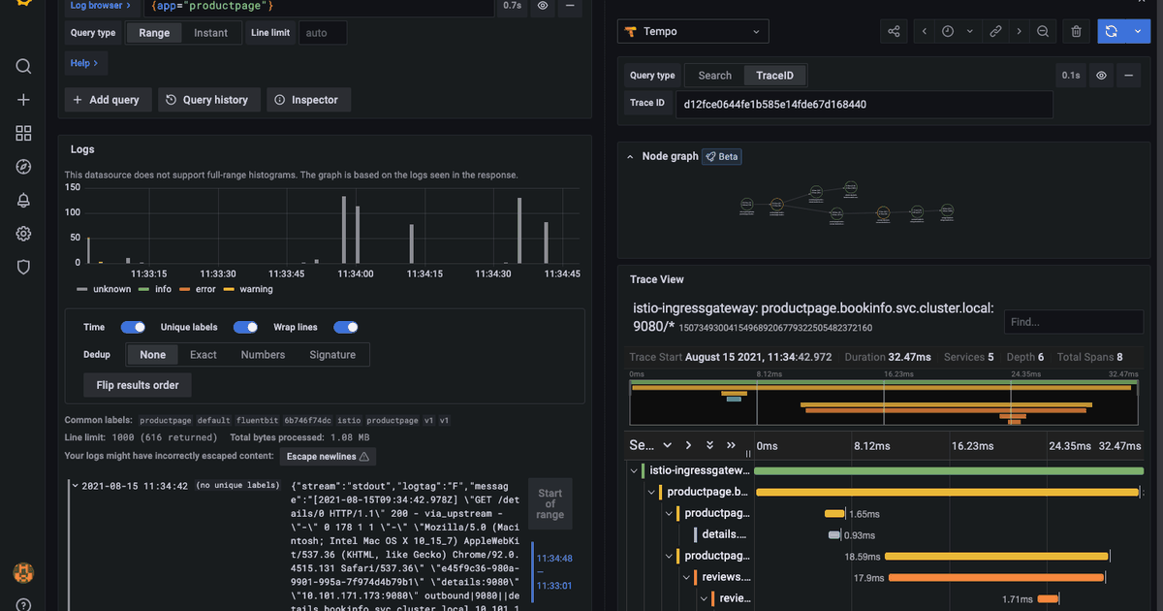Open Server Admin shield icon in sidebar
Screen dimensions: 1163x611
pyautogui.click(x=23, y=267)
